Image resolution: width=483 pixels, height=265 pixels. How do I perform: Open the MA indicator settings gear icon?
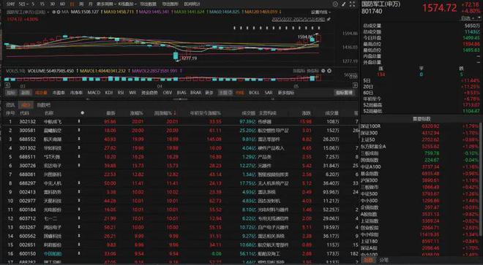point(54,12)
